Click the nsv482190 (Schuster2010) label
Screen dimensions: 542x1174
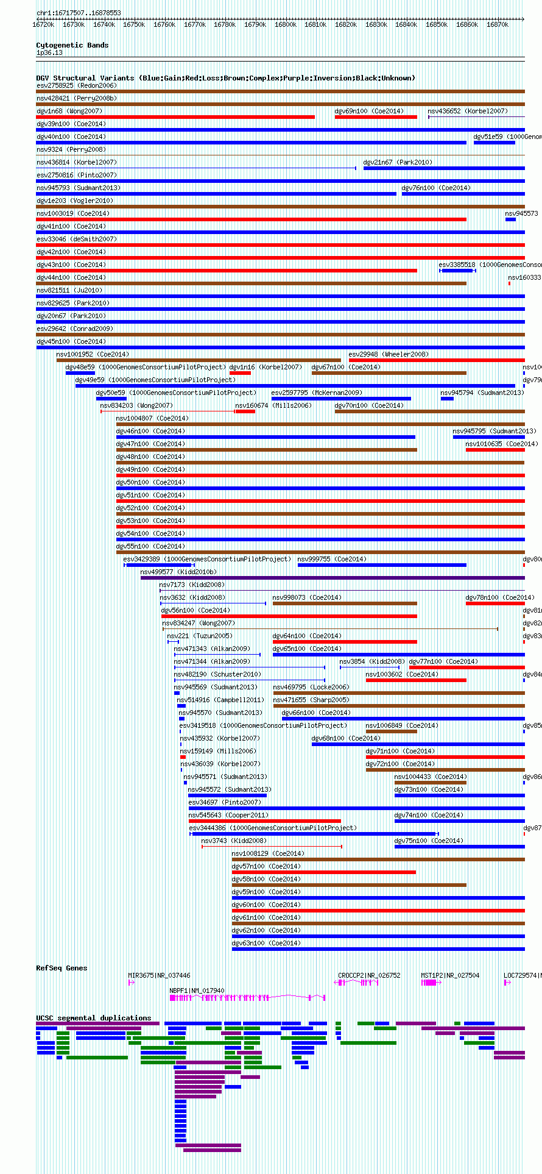pos(218,674)
